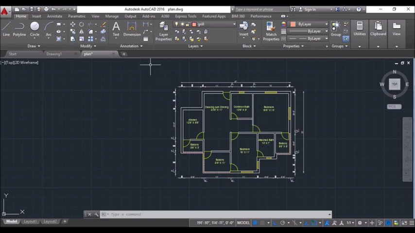Select the Line tool
415x233 pixels.
click(6, 29)
